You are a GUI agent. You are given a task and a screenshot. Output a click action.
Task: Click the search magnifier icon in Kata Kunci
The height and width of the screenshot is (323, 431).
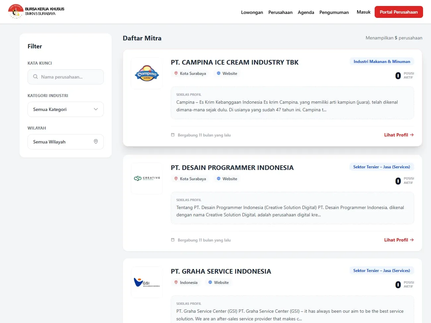pyautogui.click(x=35, y=77)
